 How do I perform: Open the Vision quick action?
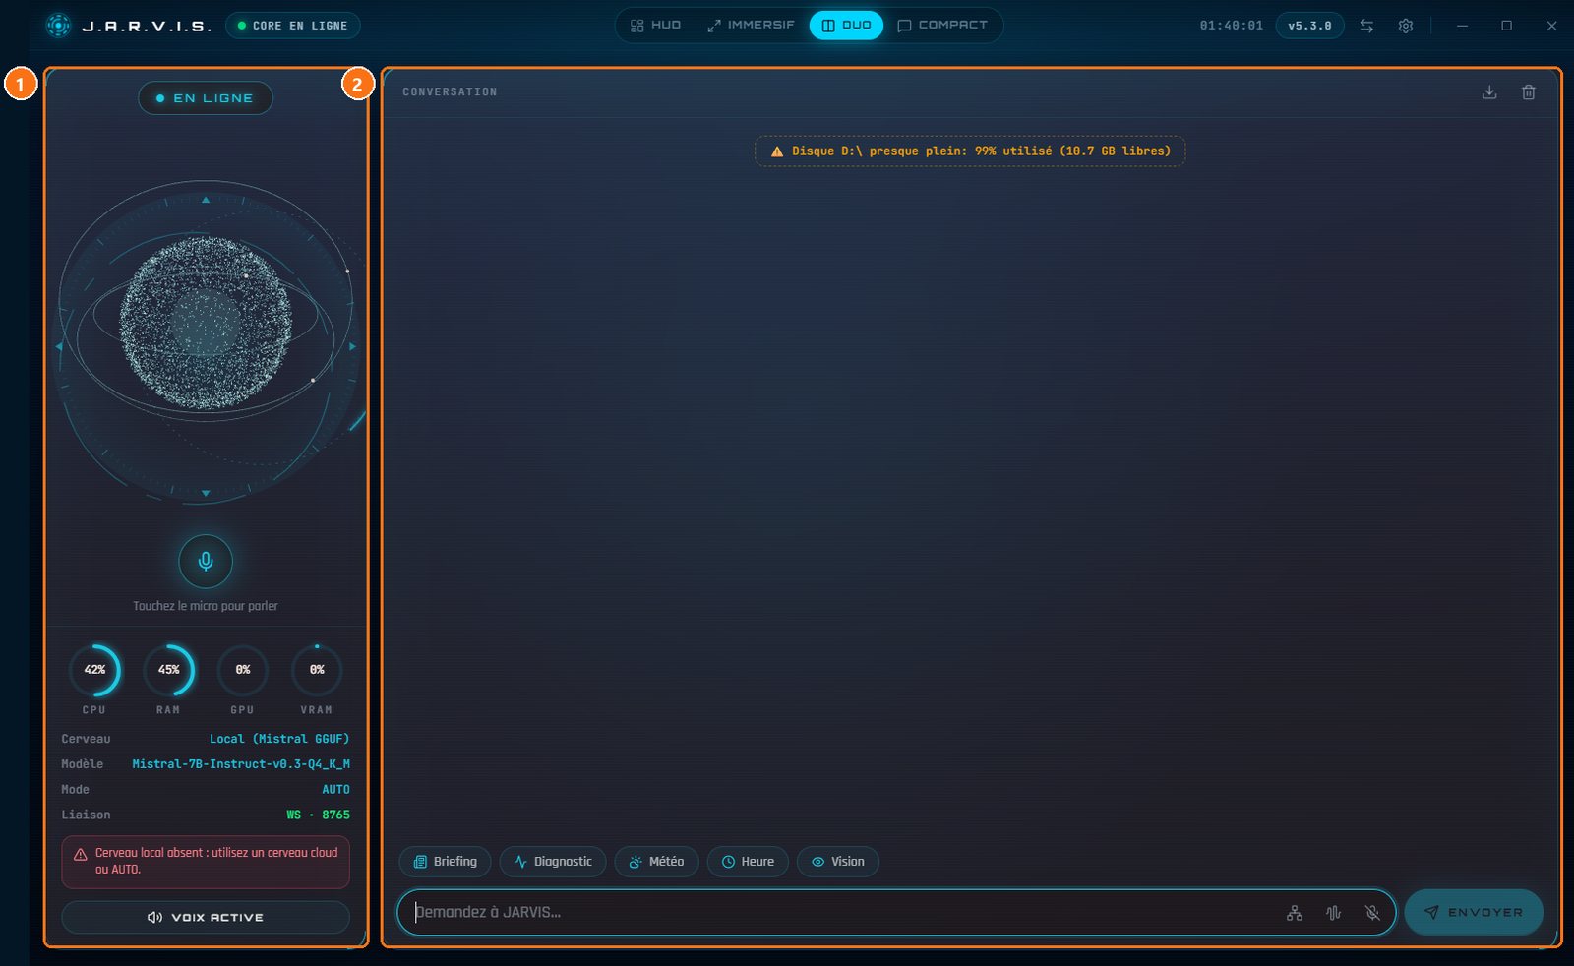coord(838,862)
